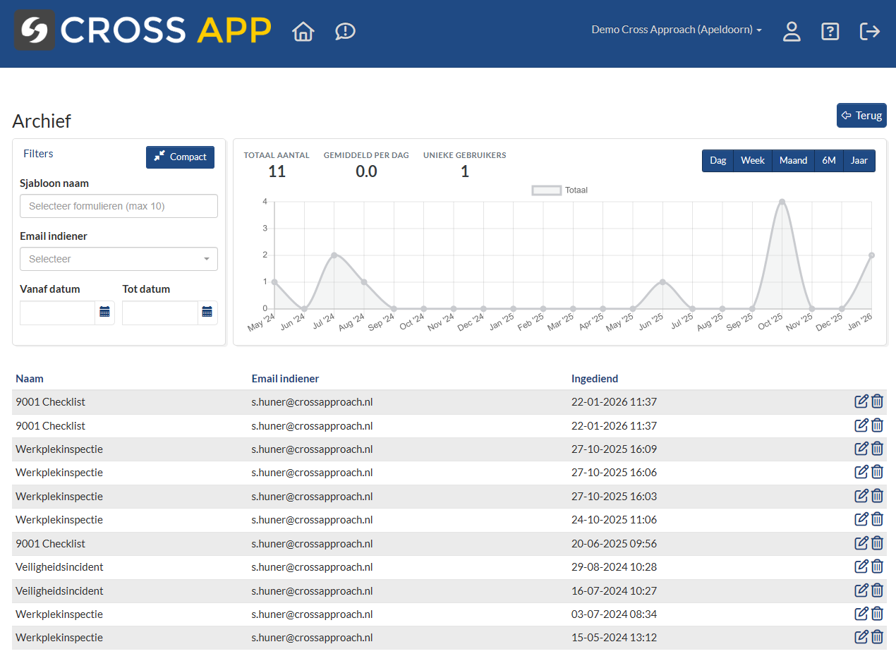Open the Demo Cross Approach location dropdown
The width and height of the screenshot is (896, 661).
point(676,30)
